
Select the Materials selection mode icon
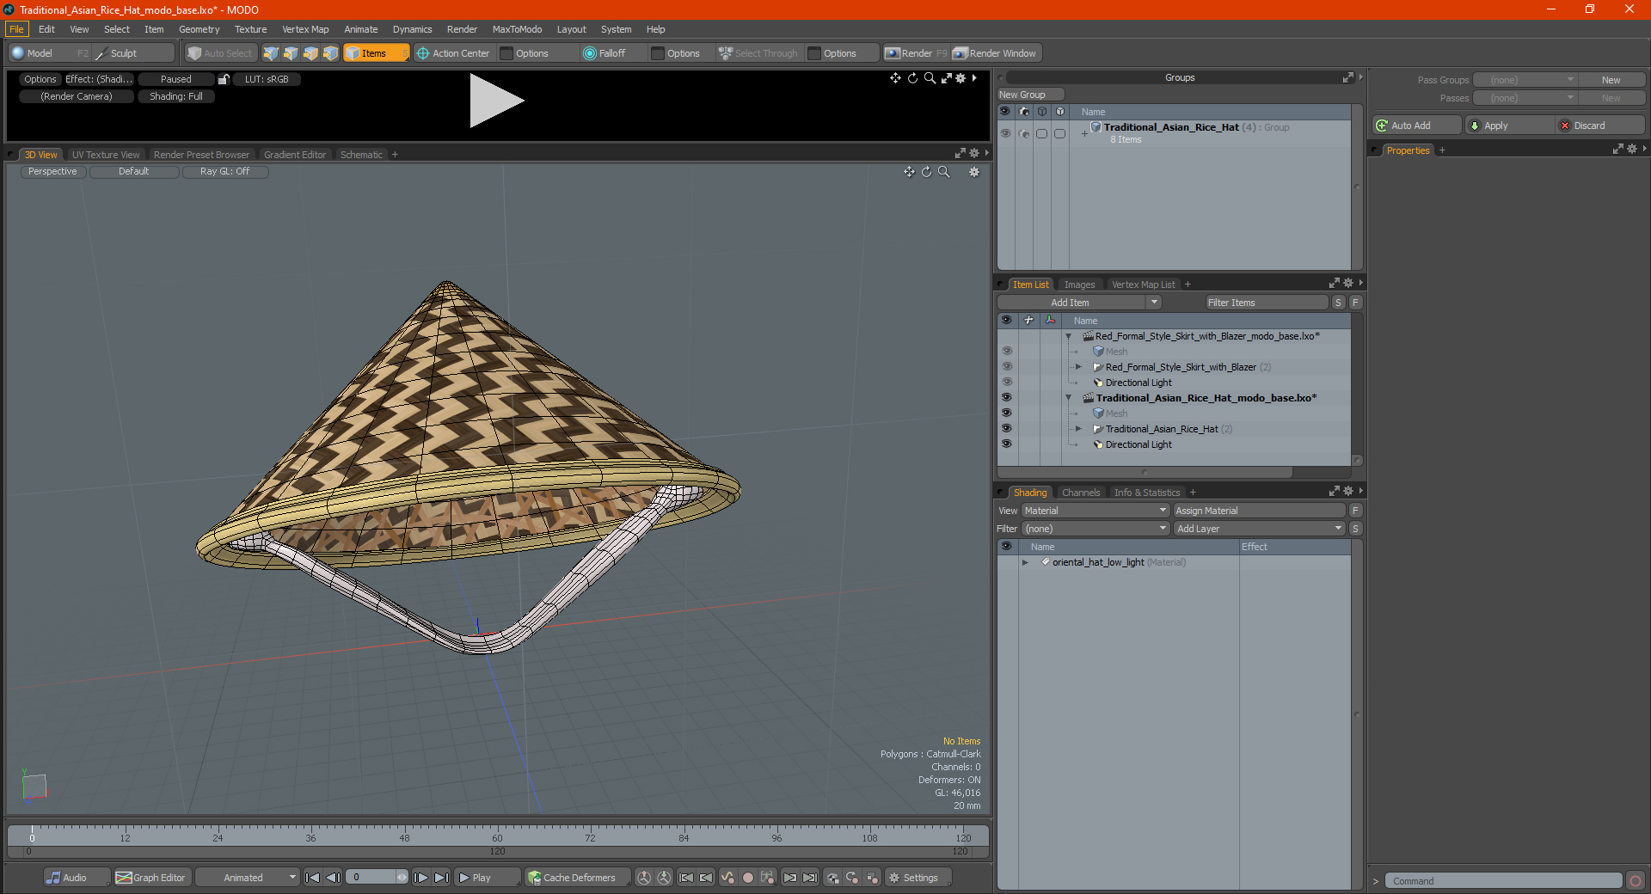coord(330,53)
